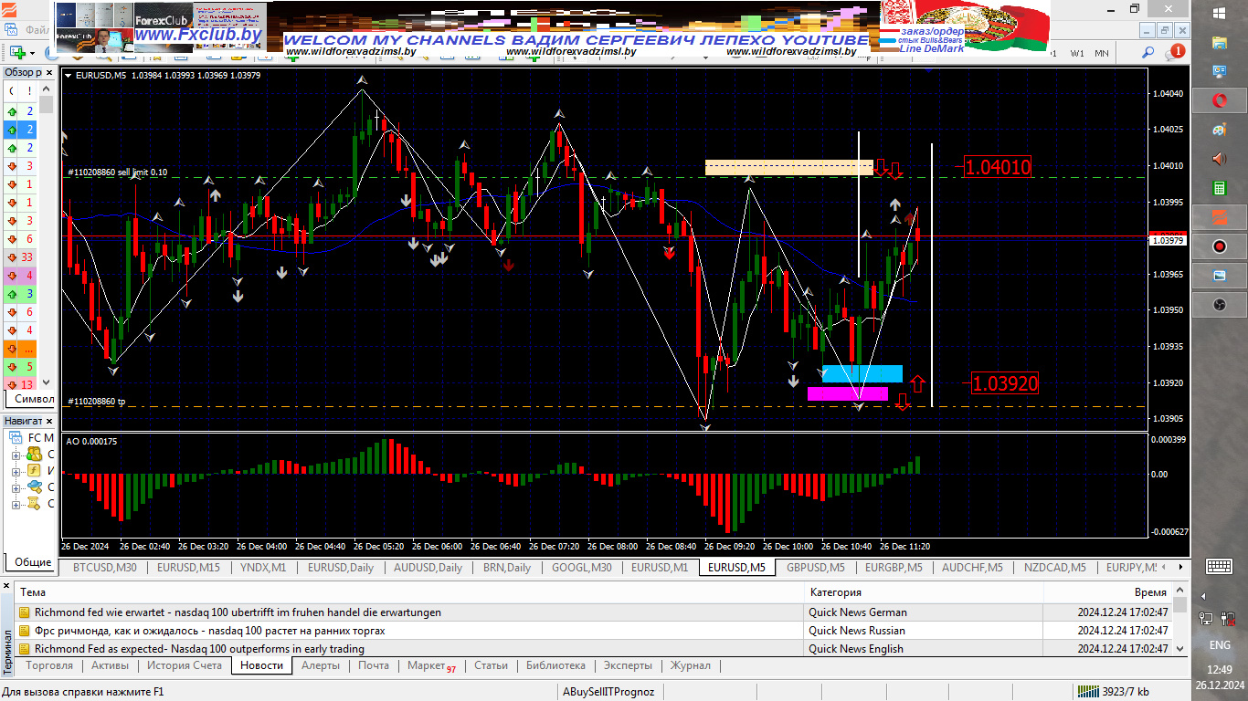Image resolution: width=1248 pixels, height=701 pixels.
Task: Close the Navigator (Навигат) panel
Action: 50,421
